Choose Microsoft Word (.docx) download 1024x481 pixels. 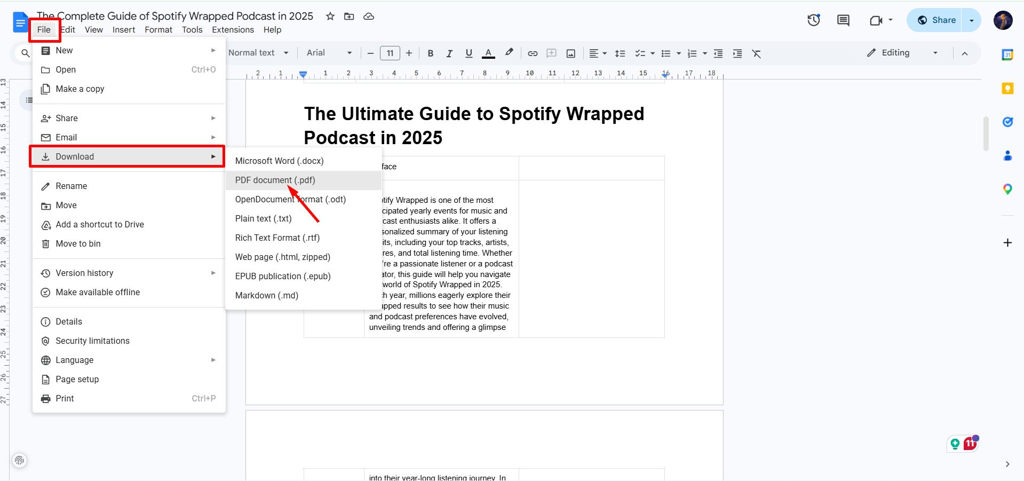pyautogui.click(x=304, y=161)
